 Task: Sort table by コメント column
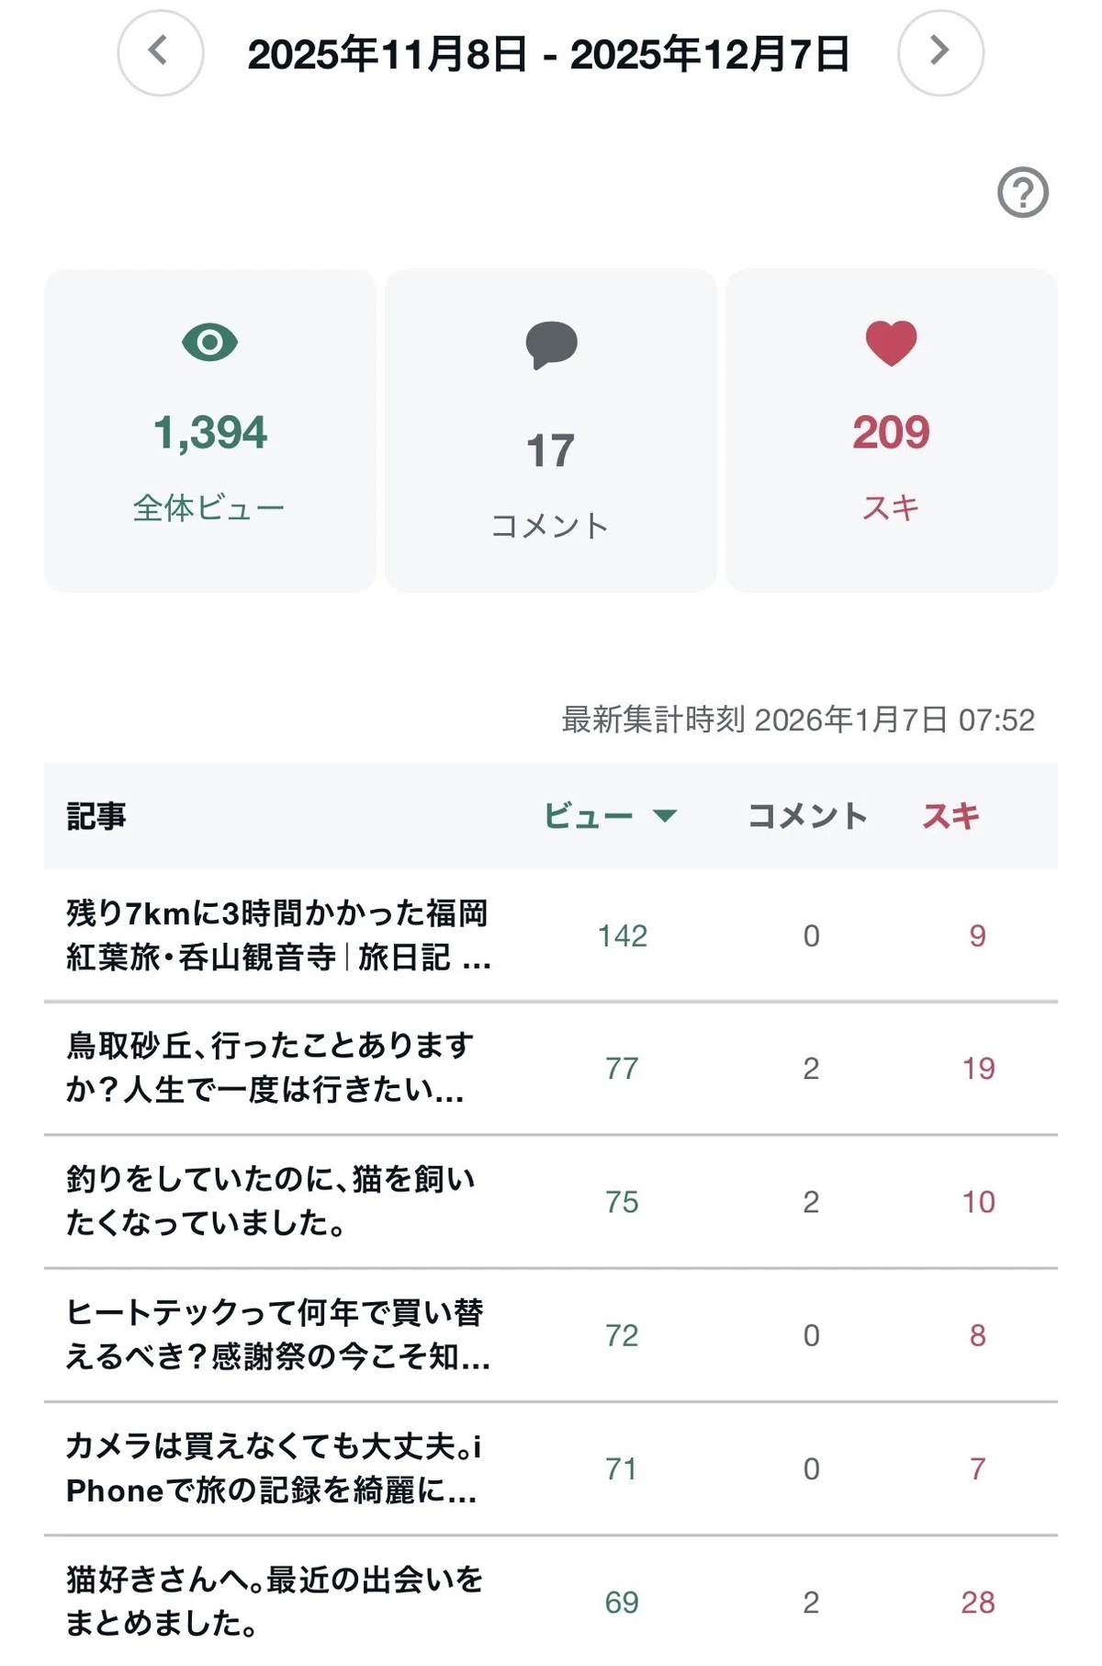coord(807,816)
